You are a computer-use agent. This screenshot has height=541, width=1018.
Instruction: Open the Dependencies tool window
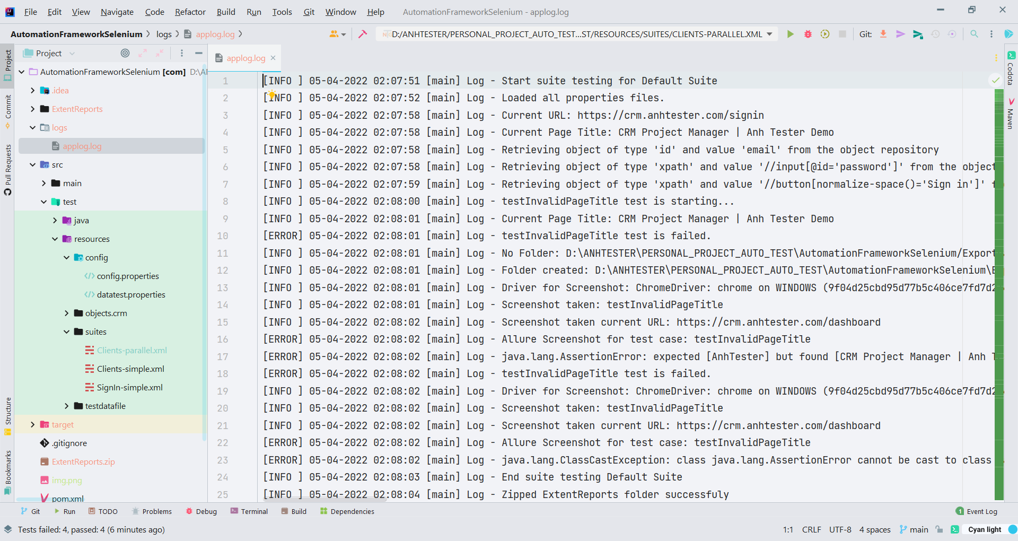tap(347, 511)
